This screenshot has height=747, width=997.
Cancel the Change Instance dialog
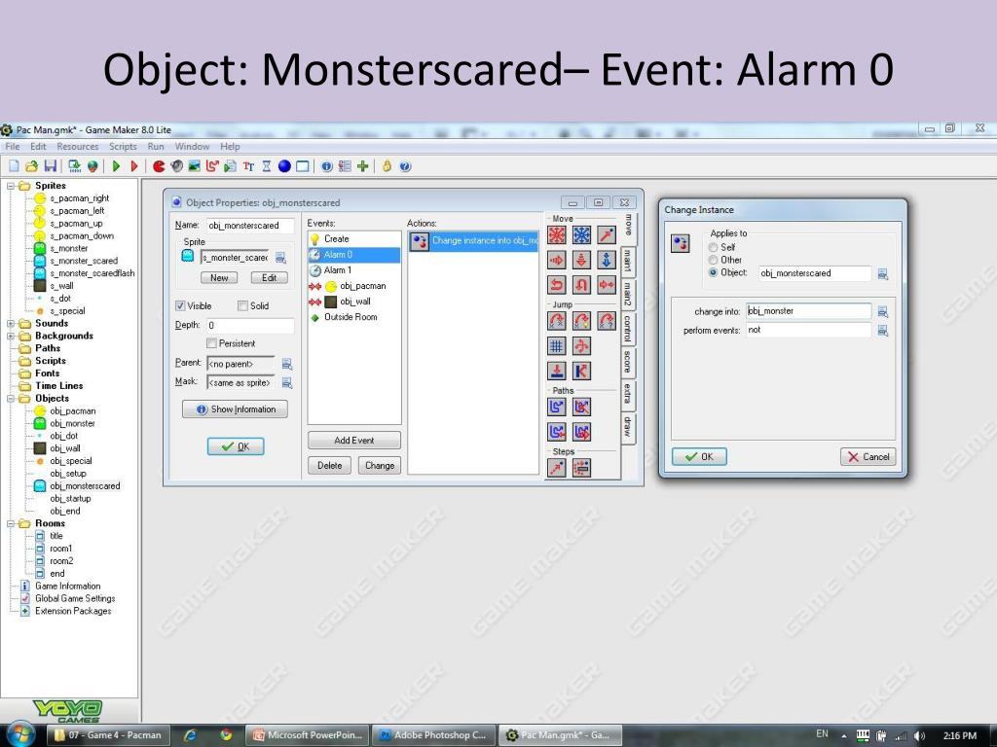868,457
